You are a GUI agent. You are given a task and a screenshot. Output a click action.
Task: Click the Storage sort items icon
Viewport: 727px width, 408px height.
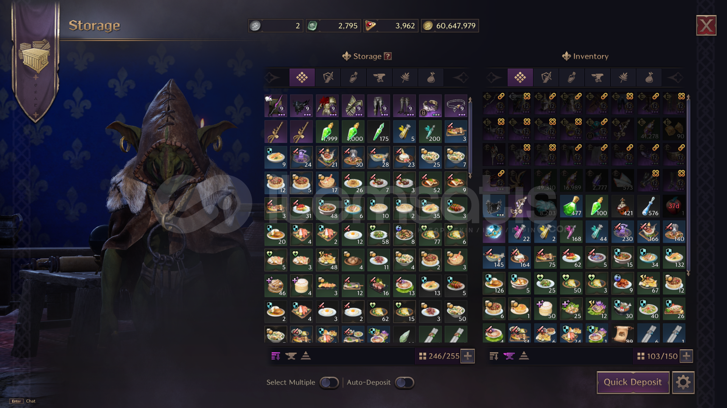pos(276,356)
